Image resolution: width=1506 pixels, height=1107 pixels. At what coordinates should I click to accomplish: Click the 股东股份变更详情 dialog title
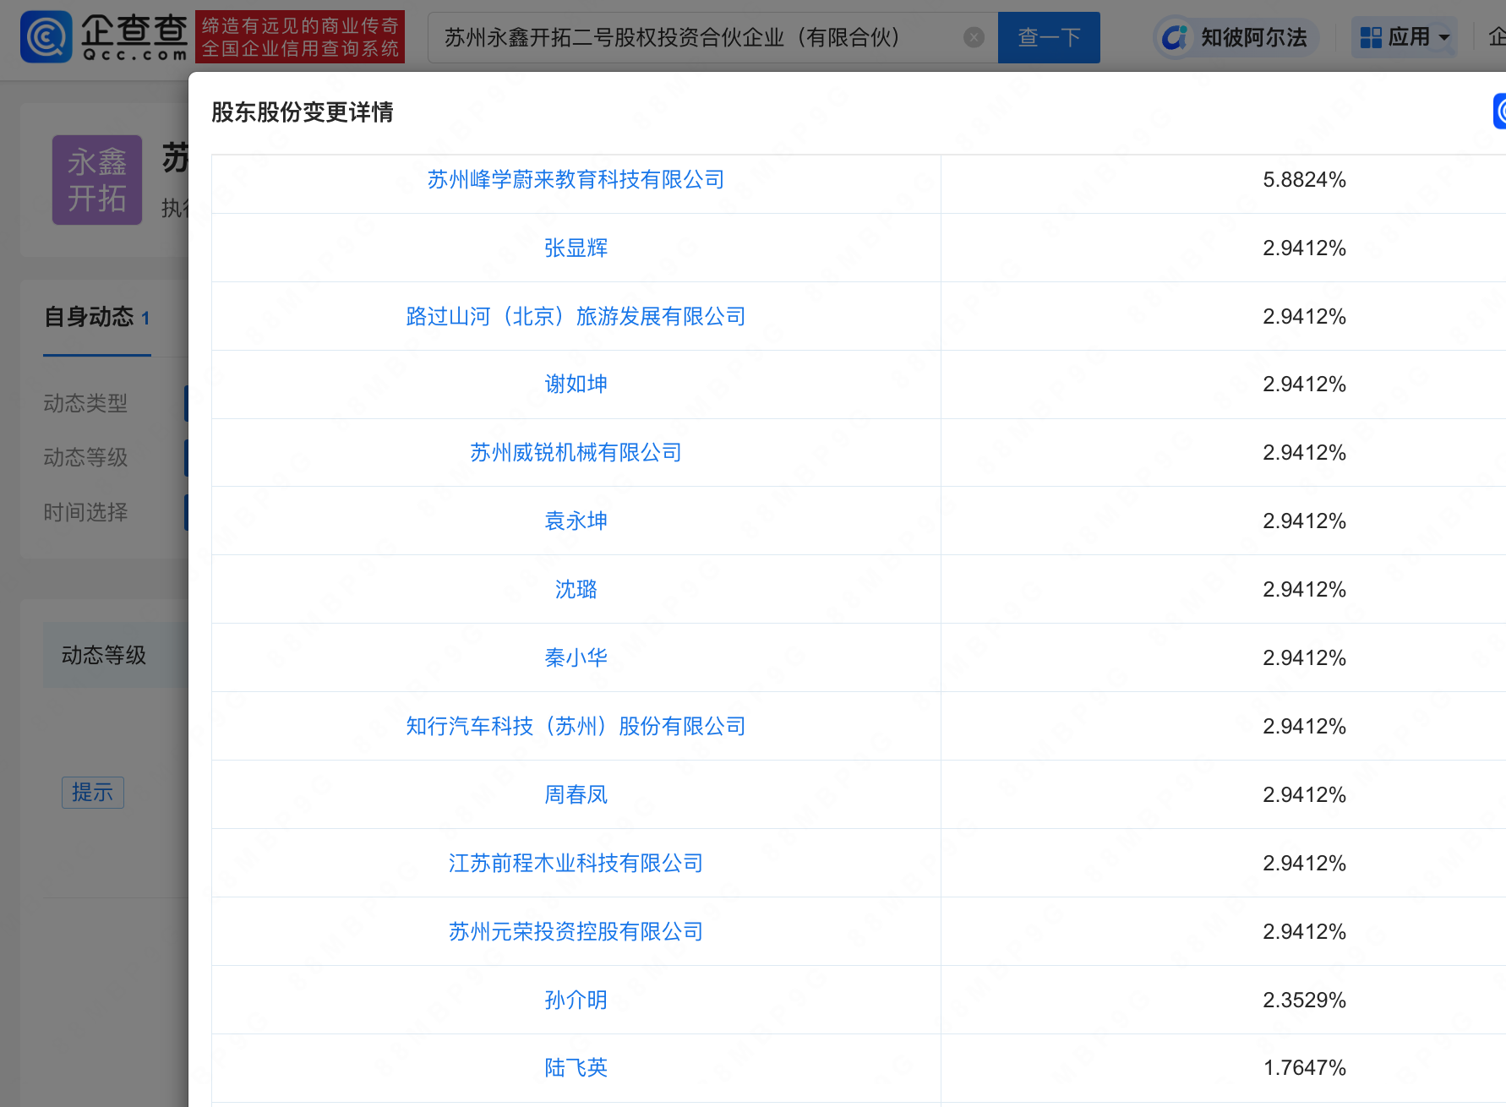(303, 112)
